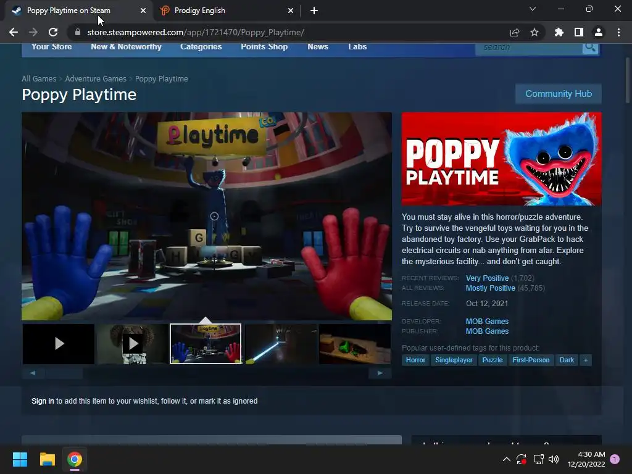The width and height of the screenshot is (632, 474).
Task: Open the main screenshot viewer
Action: (x=207, y=216)
